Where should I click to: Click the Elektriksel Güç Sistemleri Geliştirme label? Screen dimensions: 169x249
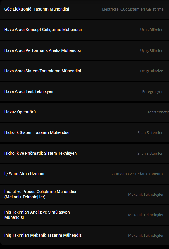coord(133,9)
